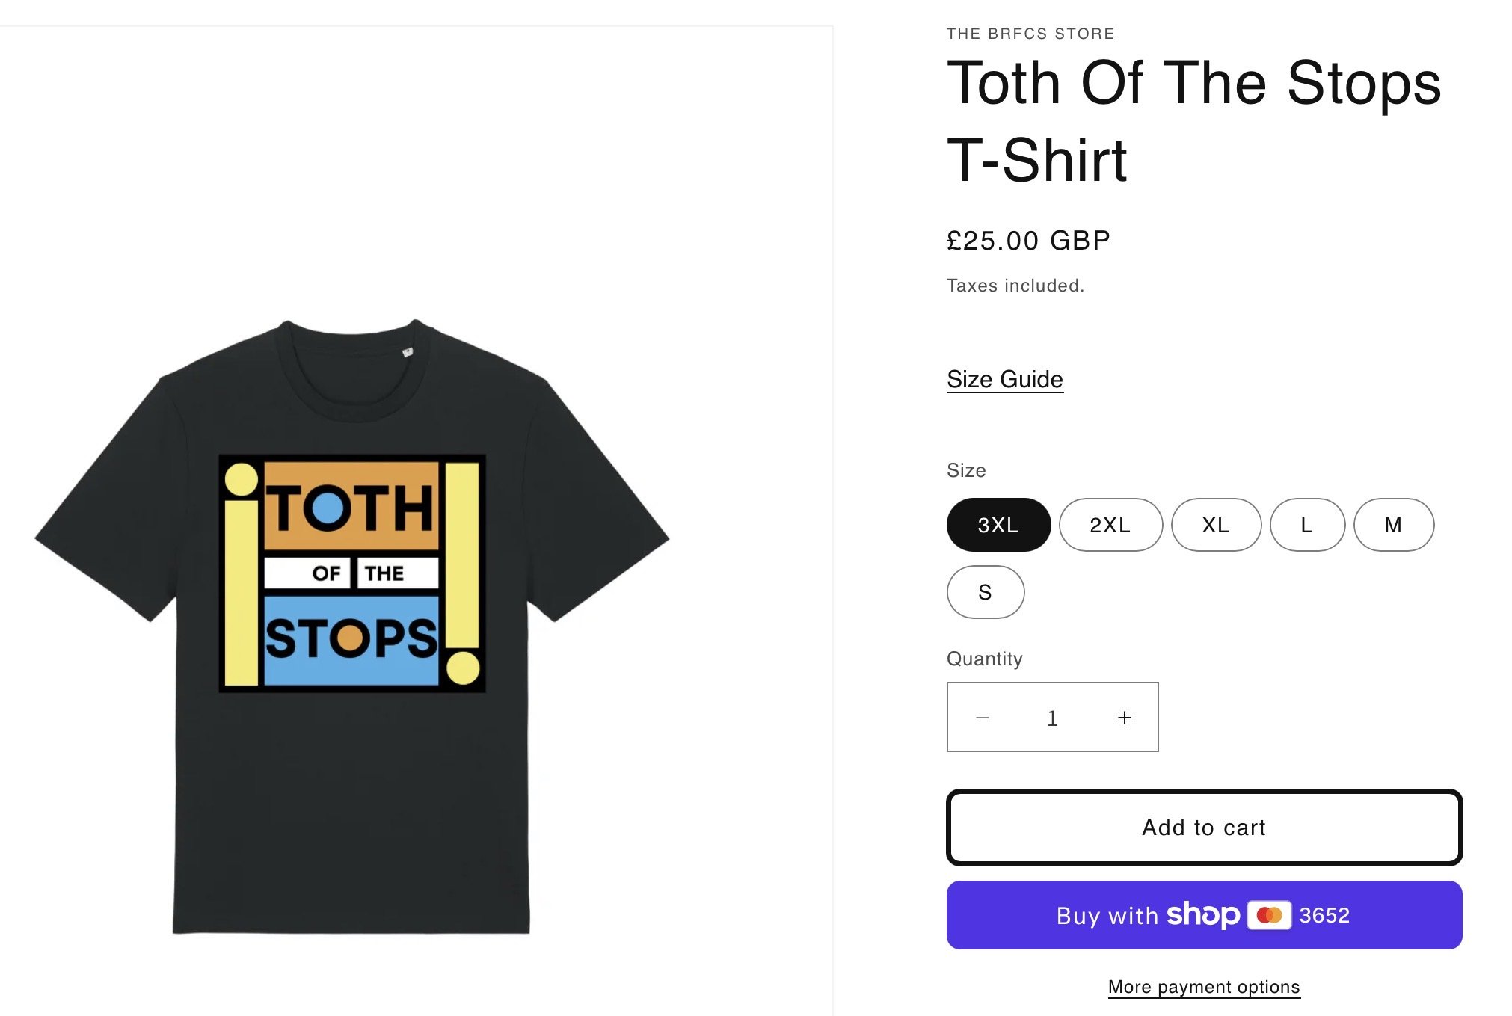Click the product title heading
1512x1016 pixels.
point(1193,121)
